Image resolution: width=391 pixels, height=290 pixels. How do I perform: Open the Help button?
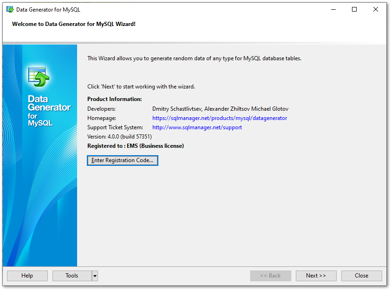click(27, 276)
